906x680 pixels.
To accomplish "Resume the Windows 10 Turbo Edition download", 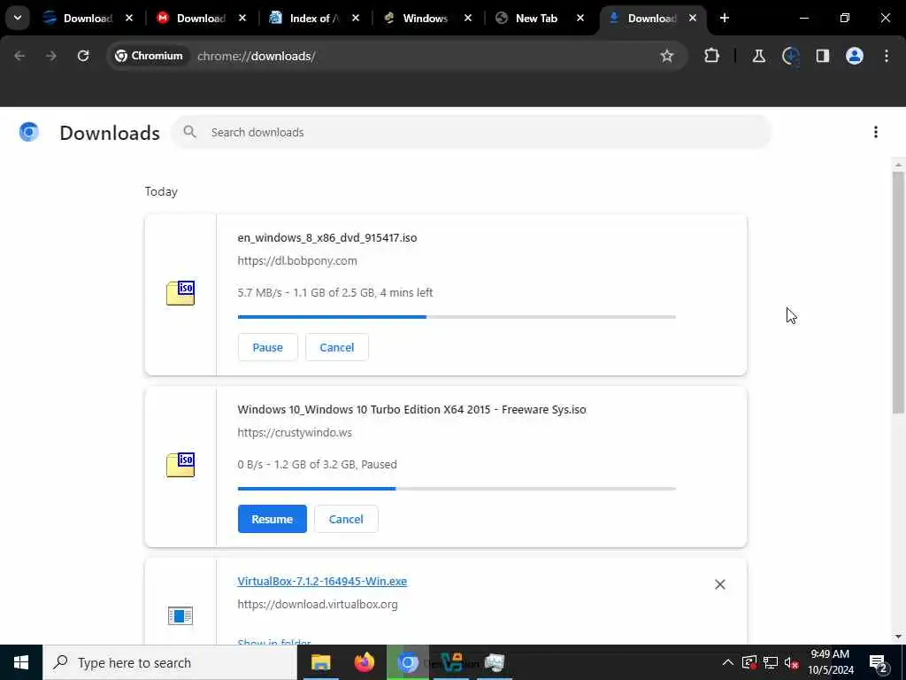I will click(x=273, y=519).
